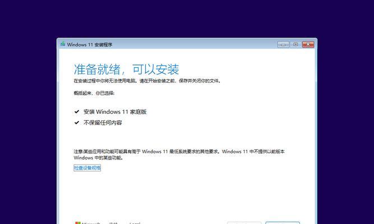
Task: Click the Windows 11 setup icon in title bar
Action: point(63,44)
